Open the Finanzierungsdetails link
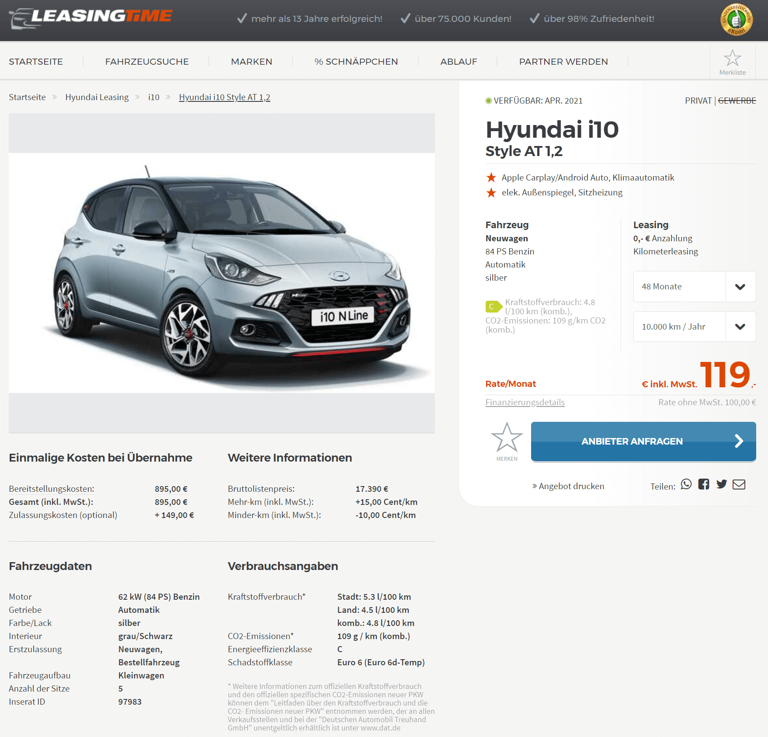 pos(525,402)
